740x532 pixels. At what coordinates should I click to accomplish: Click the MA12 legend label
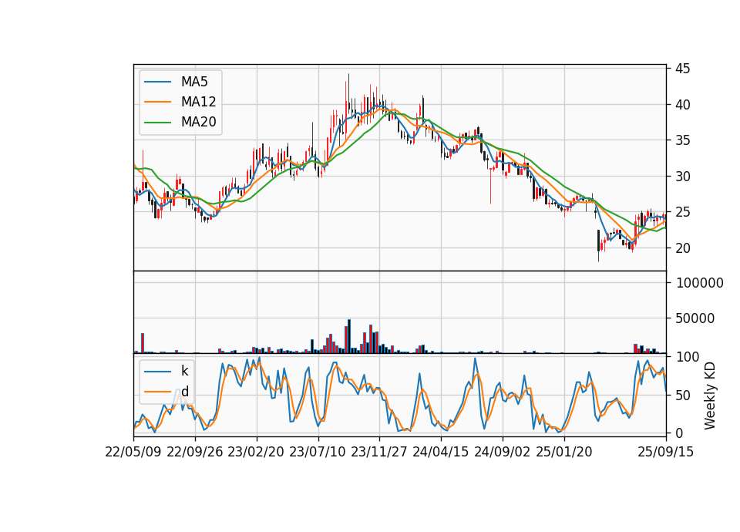pyautogui.click(x=198, y=102)
